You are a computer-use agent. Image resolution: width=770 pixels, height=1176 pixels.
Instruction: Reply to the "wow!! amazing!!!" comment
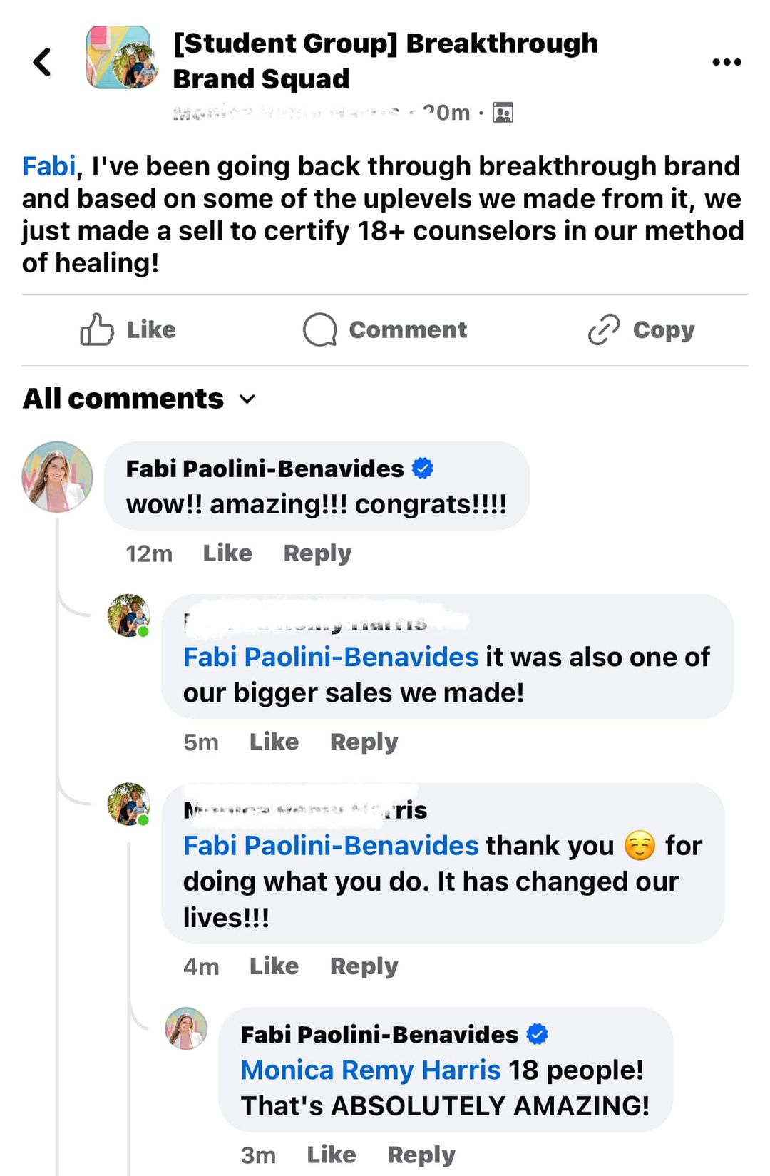[x=317, y=553]
